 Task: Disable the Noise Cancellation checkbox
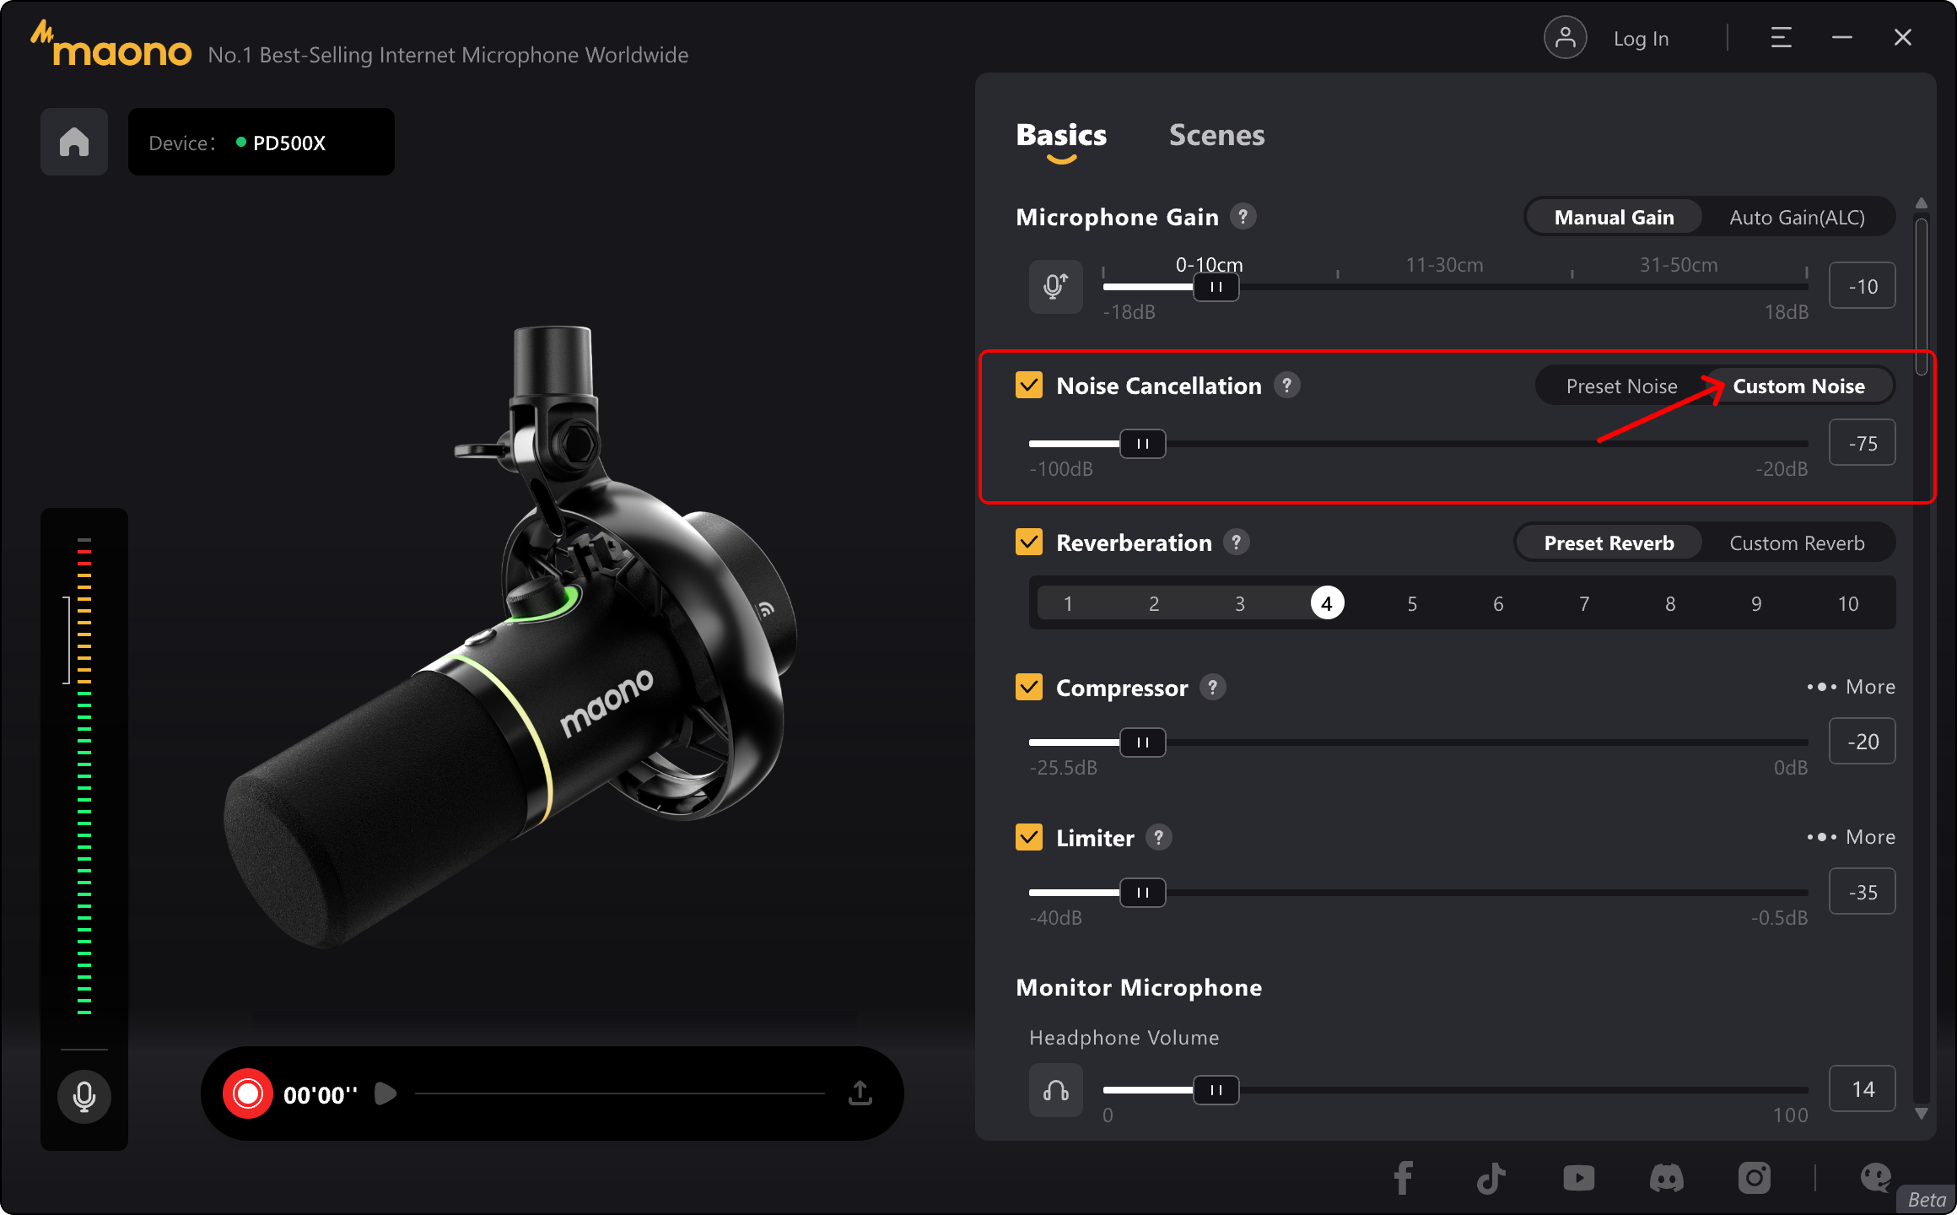(1029, 386)
